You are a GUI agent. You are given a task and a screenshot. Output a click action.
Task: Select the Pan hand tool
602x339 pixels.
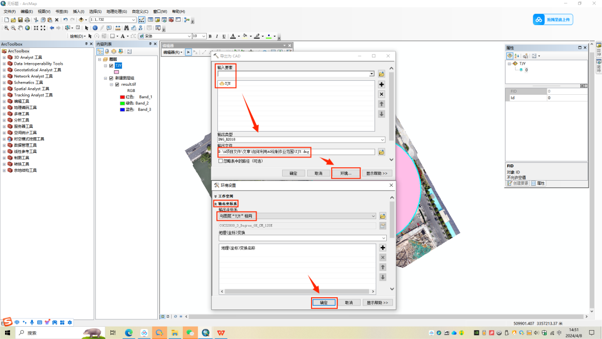(21, 28)
